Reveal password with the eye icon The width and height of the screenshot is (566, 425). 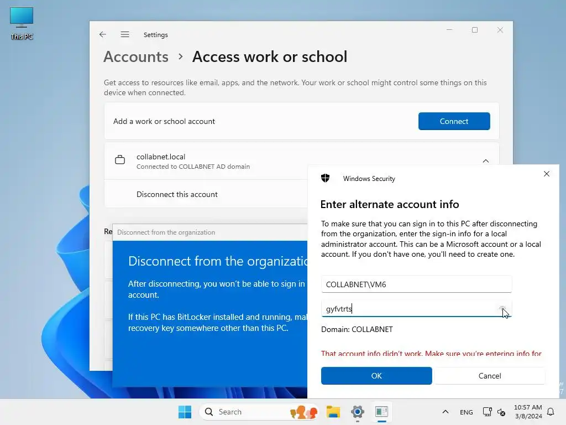[502, 309]
